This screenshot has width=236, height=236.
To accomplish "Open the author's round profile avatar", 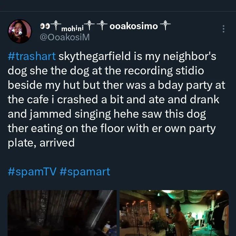I will [20, 31].
